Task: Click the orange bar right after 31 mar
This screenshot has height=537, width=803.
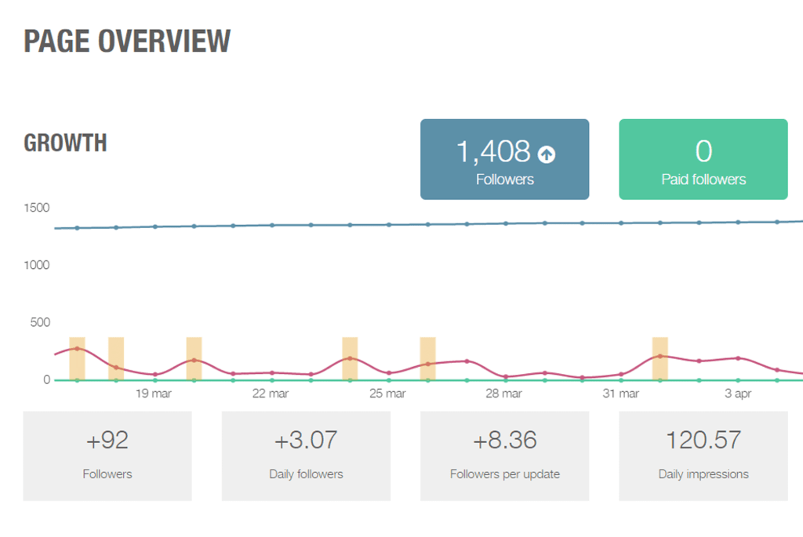Action: click(x=660, y=358)
